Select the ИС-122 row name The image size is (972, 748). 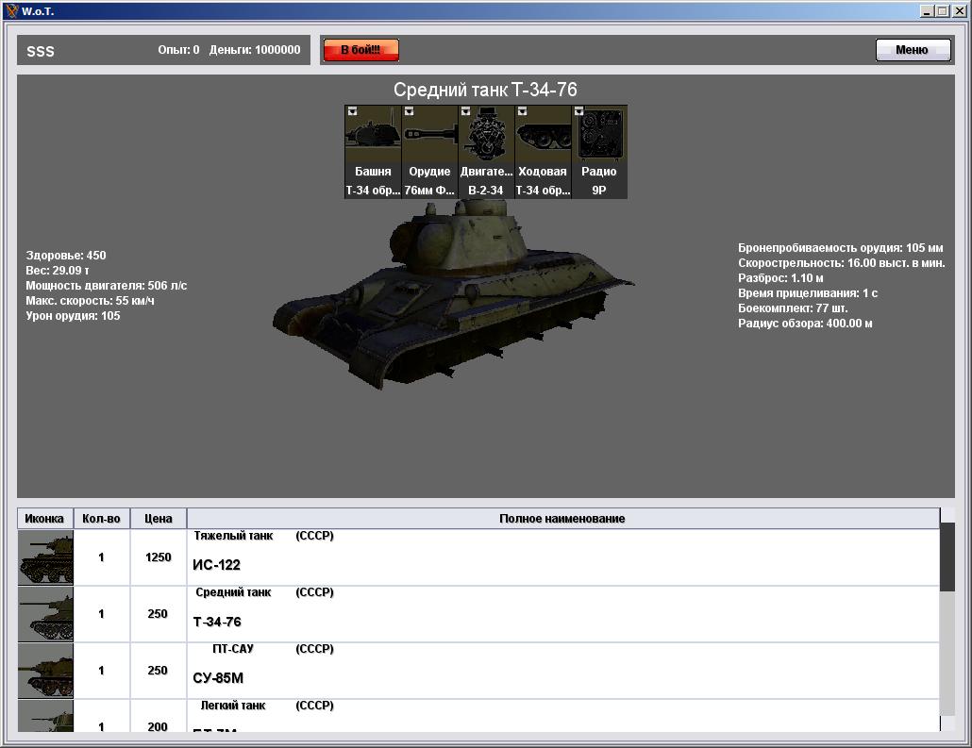[216, 565]
